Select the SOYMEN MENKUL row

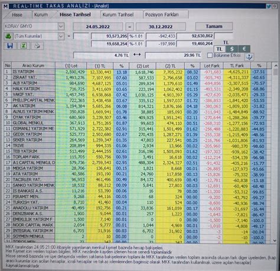[138, 237]
